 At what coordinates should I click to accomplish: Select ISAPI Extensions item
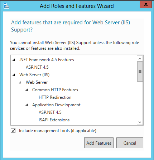click(x=54, y=120)
